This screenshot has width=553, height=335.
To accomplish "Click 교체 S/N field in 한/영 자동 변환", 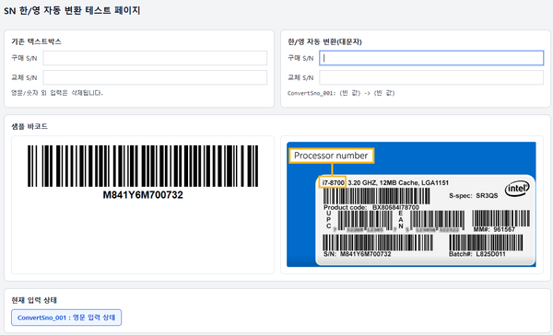I will pos(431,77).
